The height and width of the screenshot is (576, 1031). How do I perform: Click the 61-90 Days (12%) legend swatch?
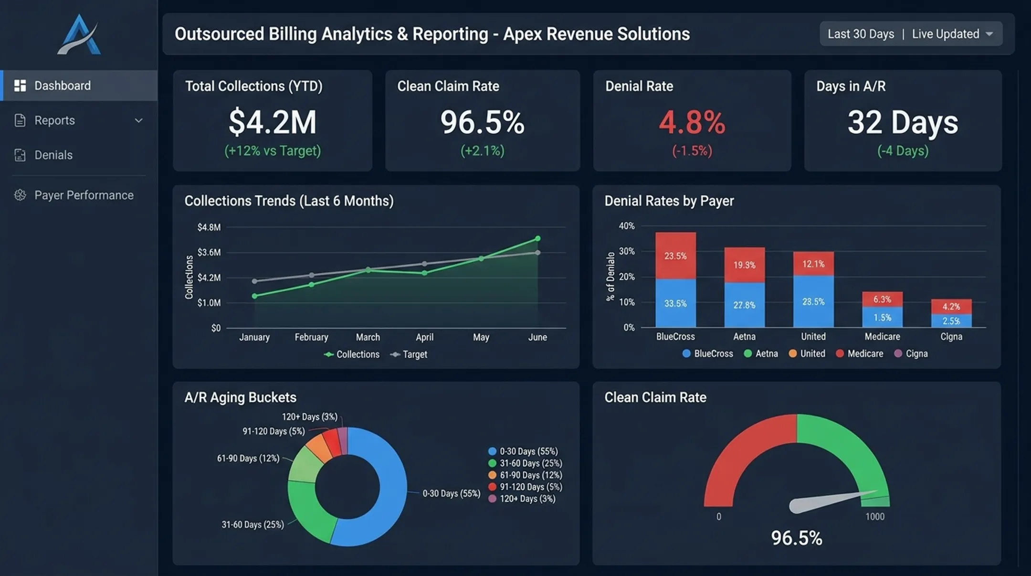pyautogui.click(x=492, y=475)
